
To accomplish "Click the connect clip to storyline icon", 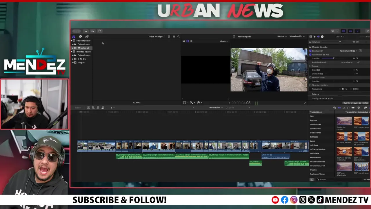I will pyautogui.click(x=88, y=108).
